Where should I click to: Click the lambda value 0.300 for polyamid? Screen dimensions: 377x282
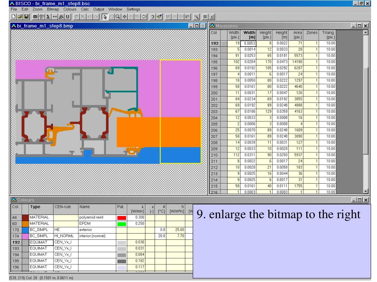coord(136,218)
